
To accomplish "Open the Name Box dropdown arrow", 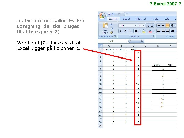I will (x=126, y=41).
